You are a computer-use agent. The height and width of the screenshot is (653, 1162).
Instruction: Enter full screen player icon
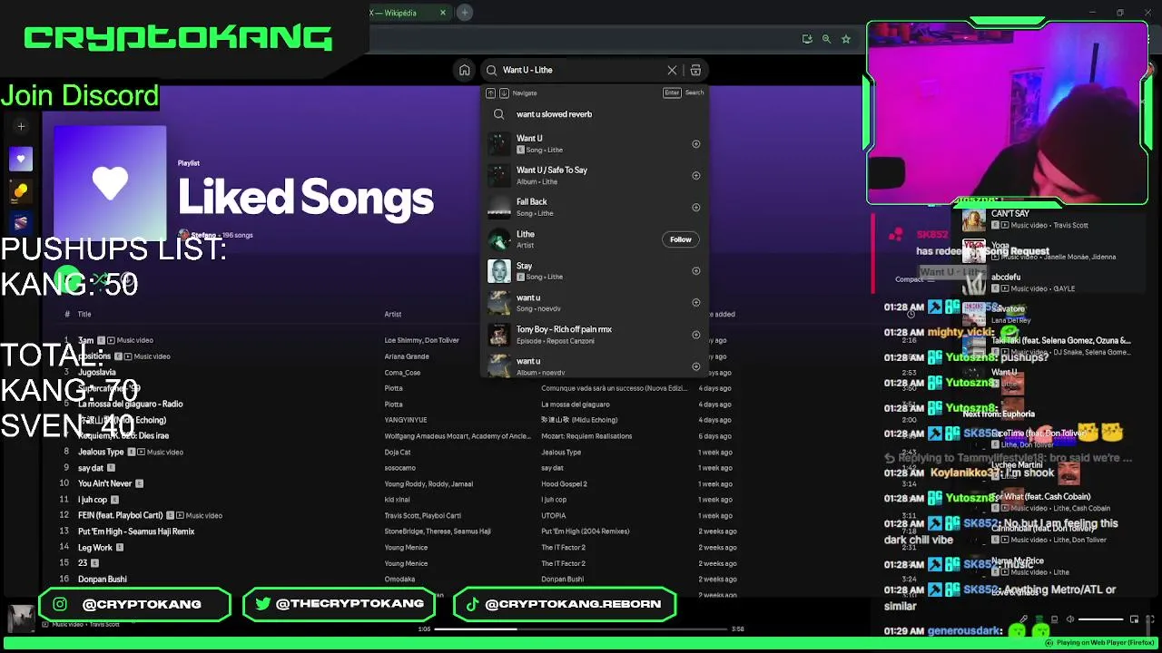pyautogui.click(x=1150, y=619)
